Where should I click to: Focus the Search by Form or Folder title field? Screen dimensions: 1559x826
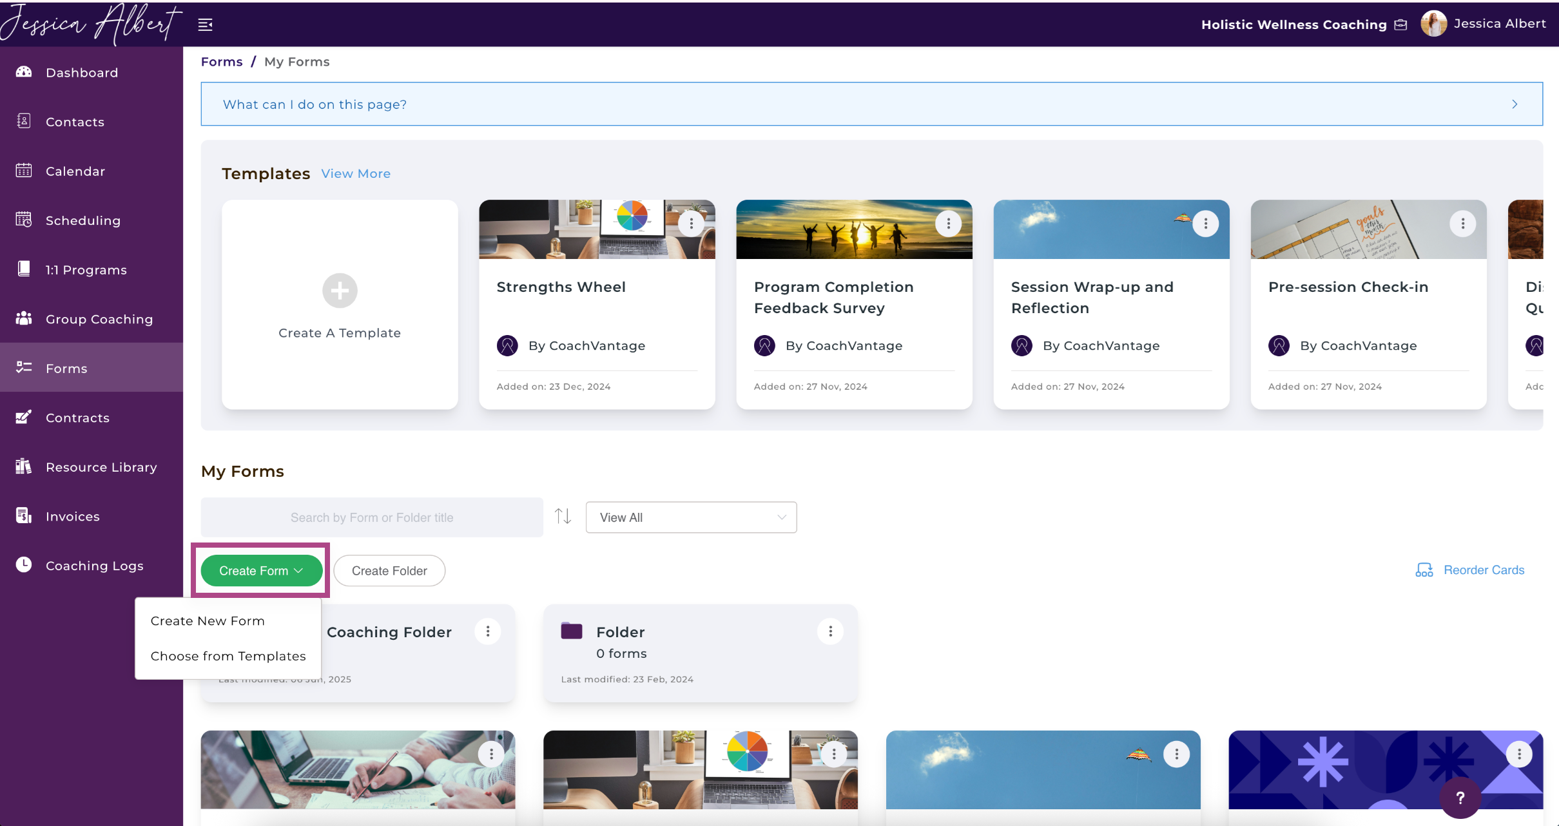pyautogui.click(x=372, y=517)
